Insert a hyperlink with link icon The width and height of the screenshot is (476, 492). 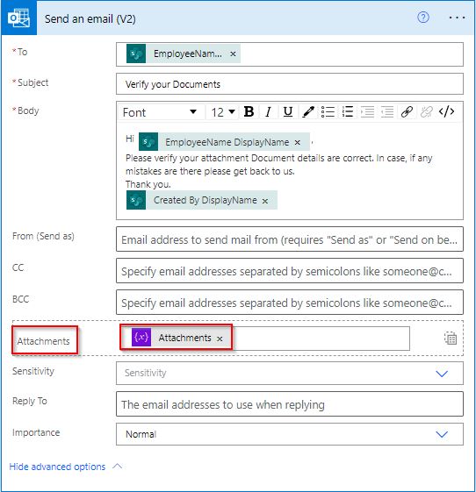(x=407, y=111)
